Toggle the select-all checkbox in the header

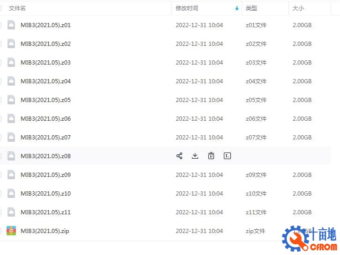point(0,8)
